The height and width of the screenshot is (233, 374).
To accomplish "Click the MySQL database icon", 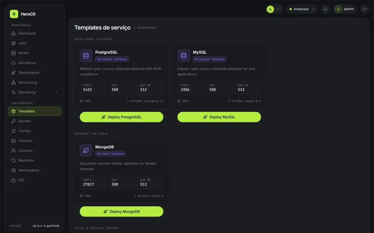I will pyautogui.click(x=183, y=56).
